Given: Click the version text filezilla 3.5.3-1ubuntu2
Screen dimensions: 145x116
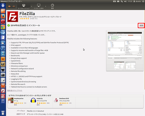Looking at the screenshot, I should tap(35, 111).
